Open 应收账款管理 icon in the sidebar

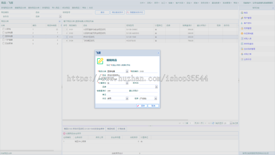[x=242, y=49]
